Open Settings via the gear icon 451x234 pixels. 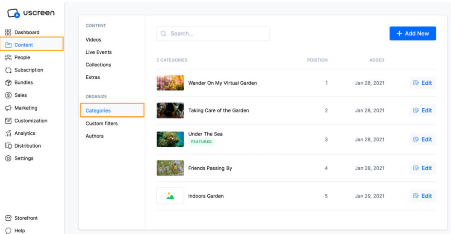8,158
